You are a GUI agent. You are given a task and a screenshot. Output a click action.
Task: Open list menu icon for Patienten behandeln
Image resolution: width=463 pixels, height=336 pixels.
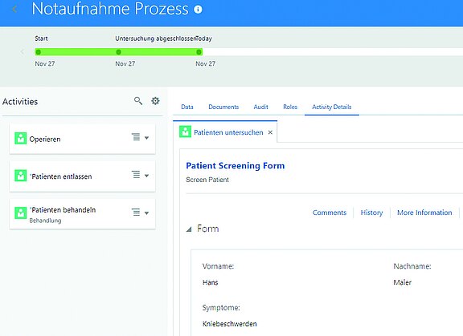click(x=136, y=212)
